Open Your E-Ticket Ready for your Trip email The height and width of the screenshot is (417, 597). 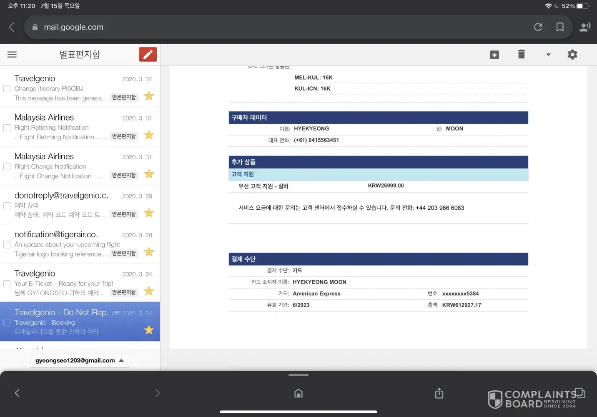click(63, 283)
